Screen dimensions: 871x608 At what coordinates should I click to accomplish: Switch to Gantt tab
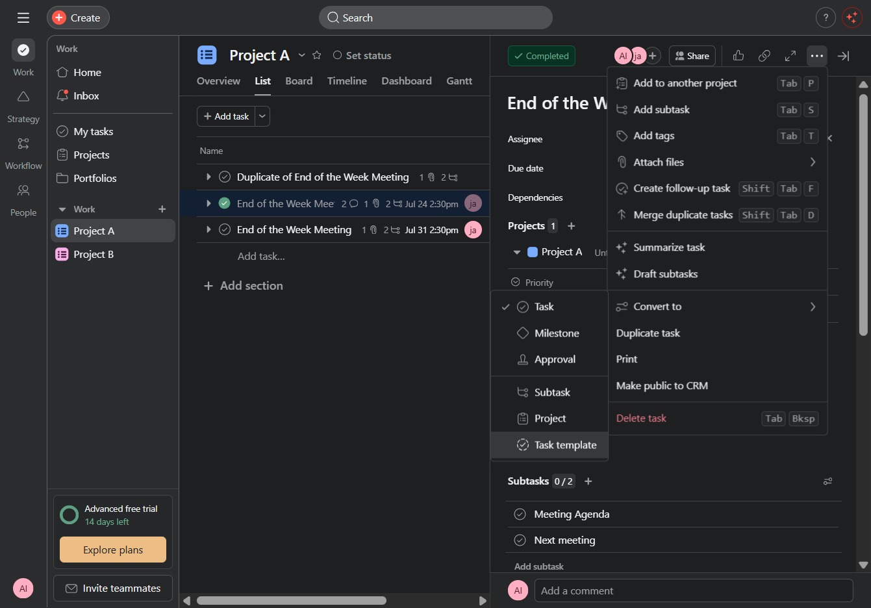tap(459, 81)
